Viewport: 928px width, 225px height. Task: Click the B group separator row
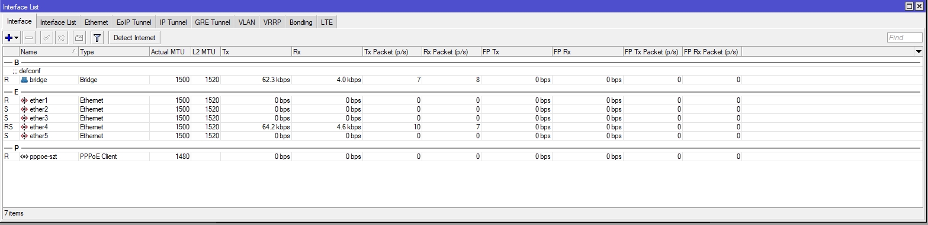pyautogui.click(x=462, y=62)
